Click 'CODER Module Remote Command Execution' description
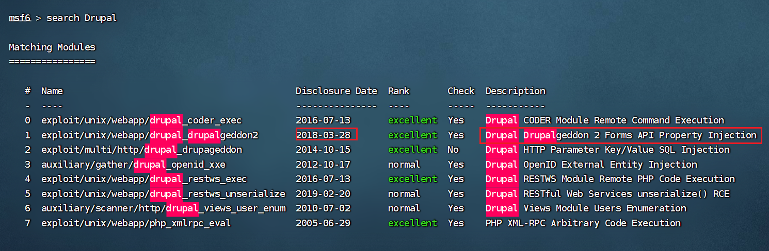 pos(623,120)
